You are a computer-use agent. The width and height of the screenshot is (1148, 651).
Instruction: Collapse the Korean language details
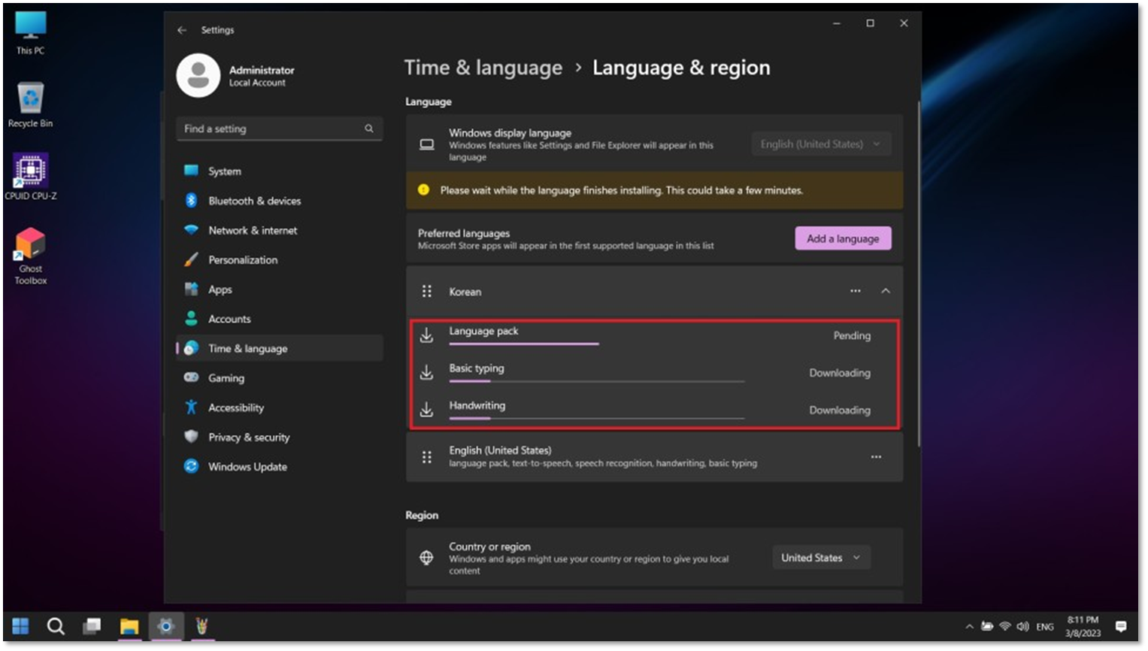pyautogui.click(x=886, y=291)
